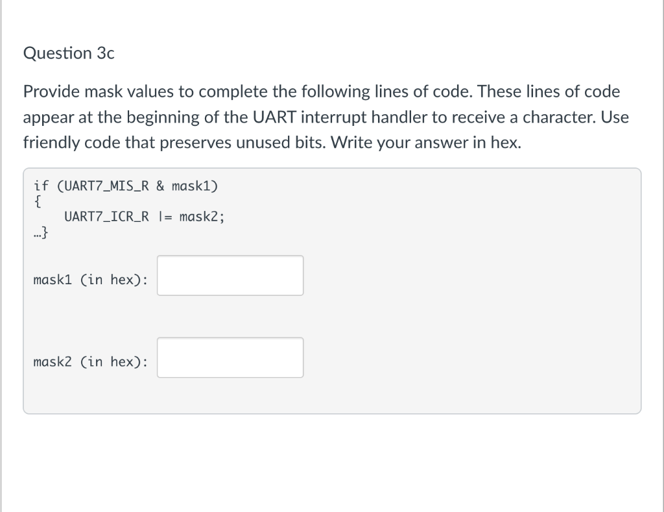Screen dimensions: 664x512
Task: Click the semicolon ending the ICR line
Action: 222,217
